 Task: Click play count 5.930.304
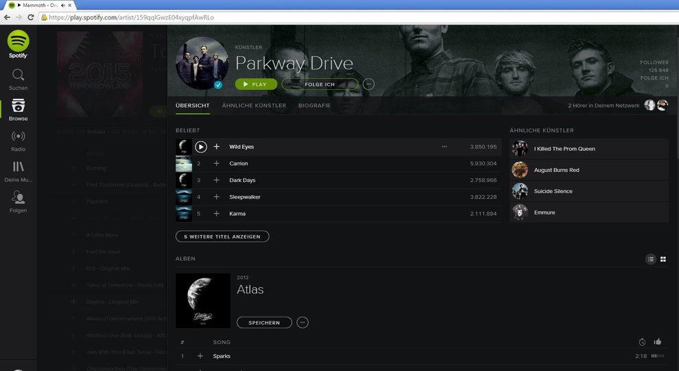coord(483,164)
